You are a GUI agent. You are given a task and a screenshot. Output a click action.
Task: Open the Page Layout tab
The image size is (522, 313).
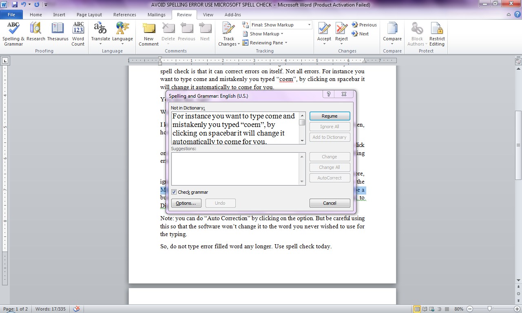pyautogui.click(x=89, y=15)
